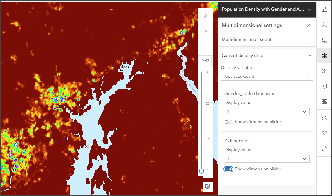
Task: Disable Z dimension Show dimension slider toggle
Action: pos(228,169)
